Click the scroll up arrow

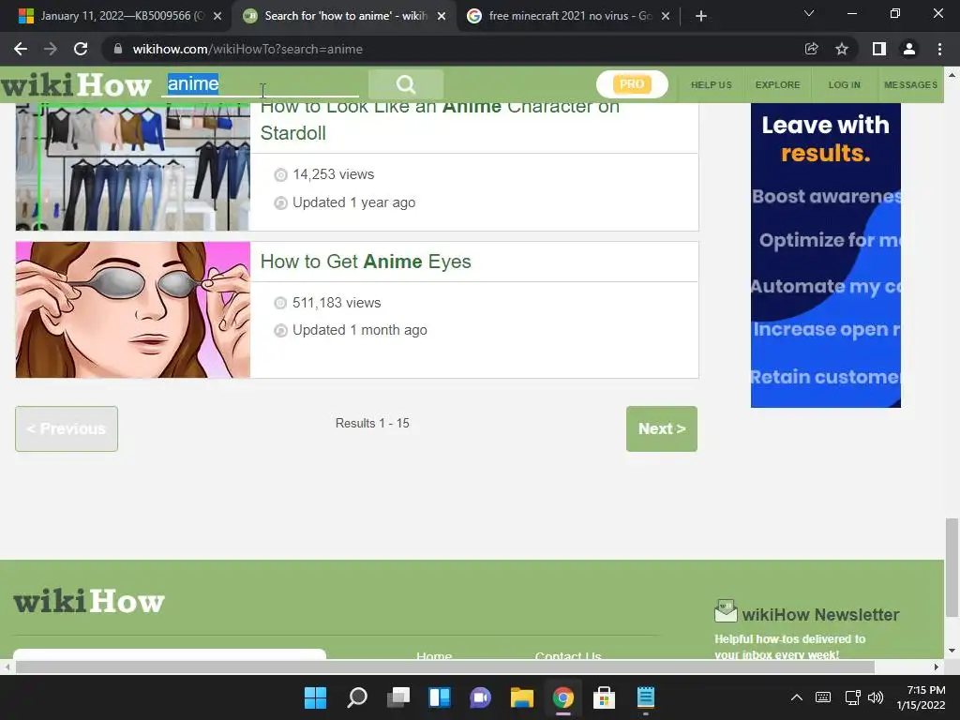point(952,75)
